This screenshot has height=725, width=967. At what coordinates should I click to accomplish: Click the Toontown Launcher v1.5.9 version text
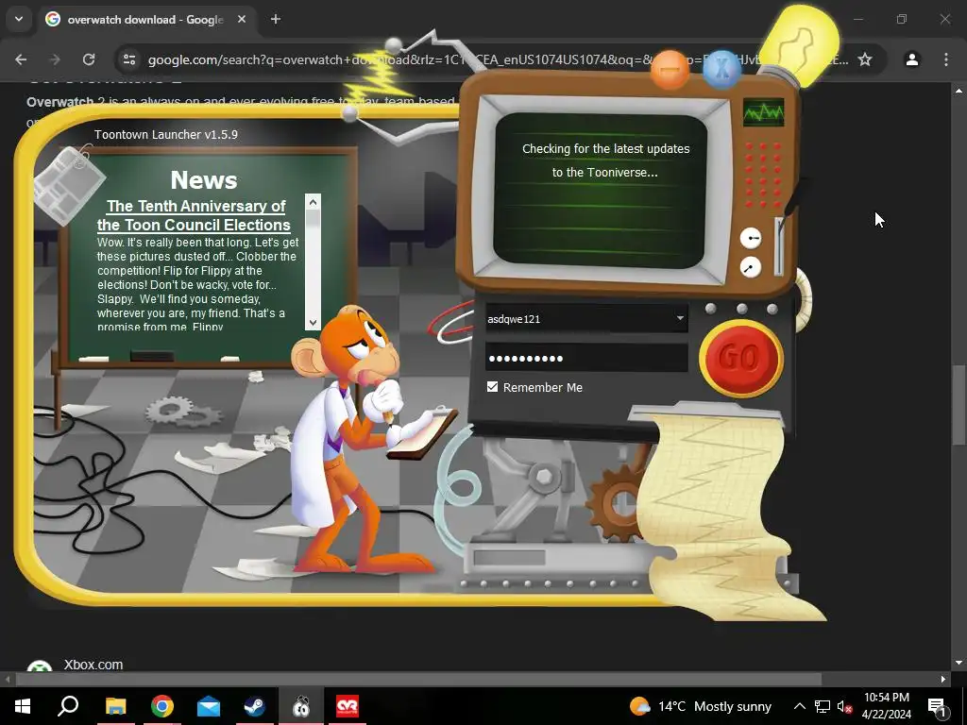[x=166, y=134]
